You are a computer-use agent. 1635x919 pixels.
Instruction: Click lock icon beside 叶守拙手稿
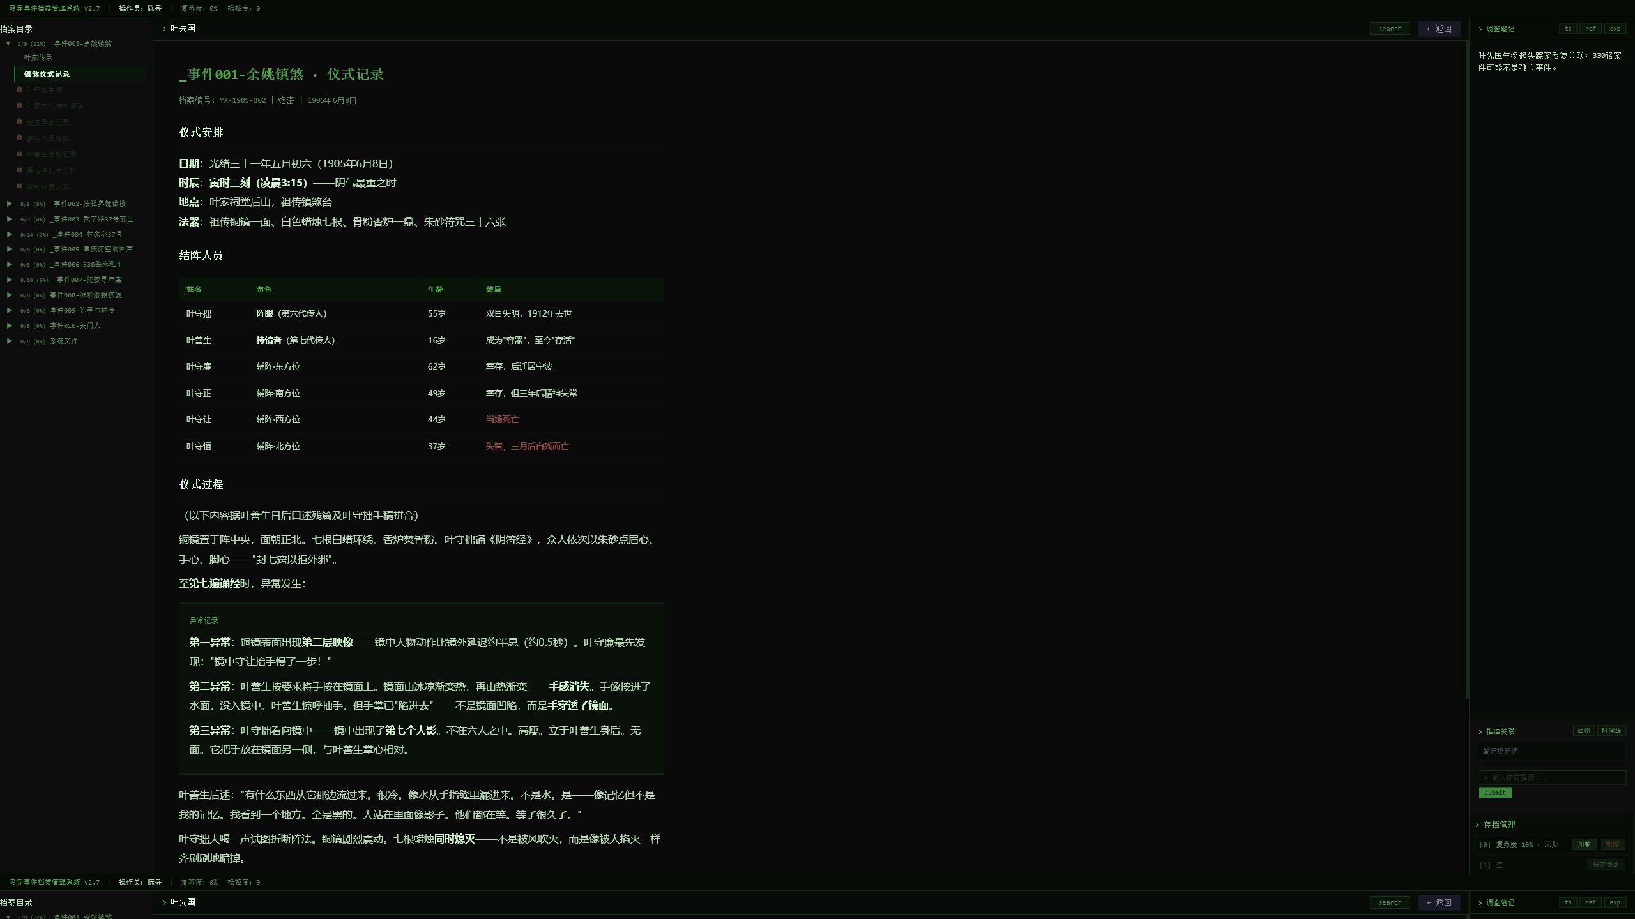19,89
